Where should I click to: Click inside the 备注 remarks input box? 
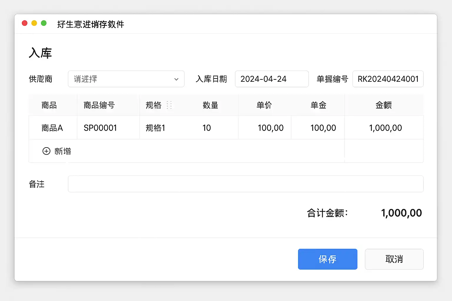point(245,184)
